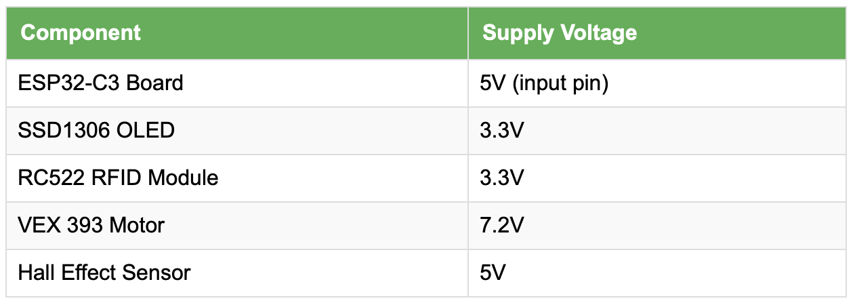The image size is (855, 305).
Task: Select the Hall Effect Sensor cell
Action: 237,272
